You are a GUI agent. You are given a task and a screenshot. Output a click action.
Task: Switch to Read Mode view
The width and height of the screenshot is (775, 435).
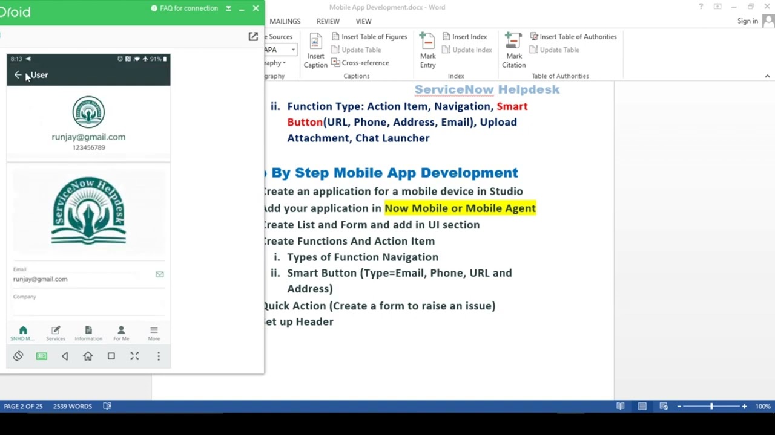621,406
